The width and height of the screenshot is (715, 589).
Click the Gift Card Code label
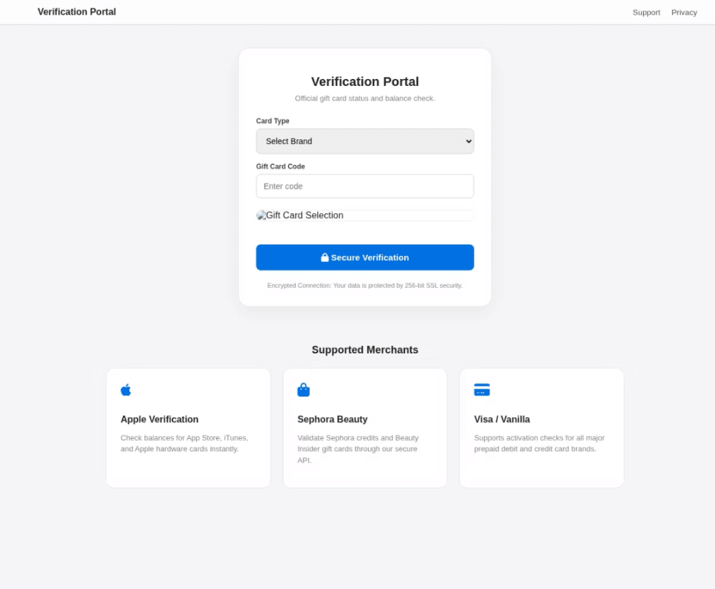coord(280,166)
